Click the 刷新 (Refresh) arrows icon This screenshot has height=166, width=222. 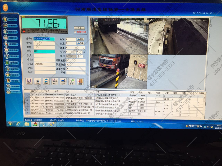point(46,81)
